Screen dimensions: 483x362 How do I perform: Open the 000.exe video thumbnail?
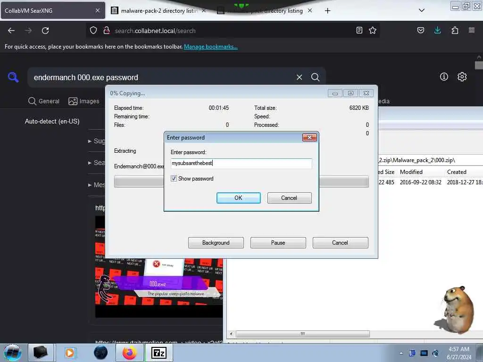point(158,288)
